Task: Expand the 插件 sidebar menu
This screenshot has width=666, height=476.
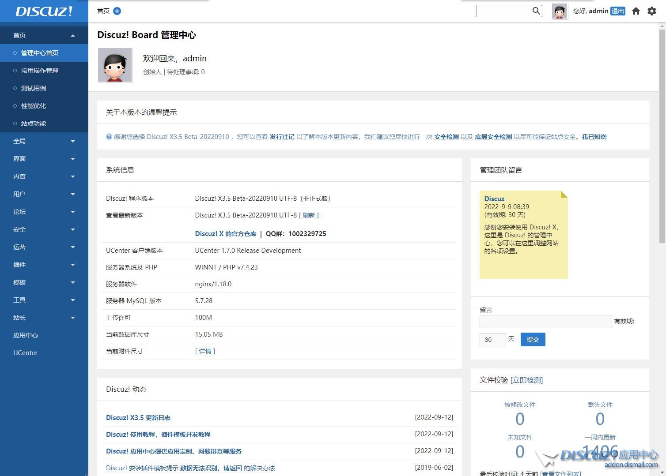Action: (44, 265)
